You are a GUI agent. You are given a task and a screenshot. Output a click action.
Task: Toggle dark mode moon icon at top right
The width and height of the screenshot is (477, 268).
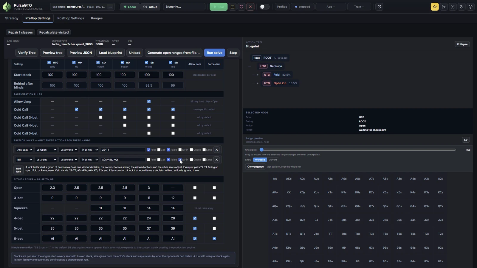461,7
